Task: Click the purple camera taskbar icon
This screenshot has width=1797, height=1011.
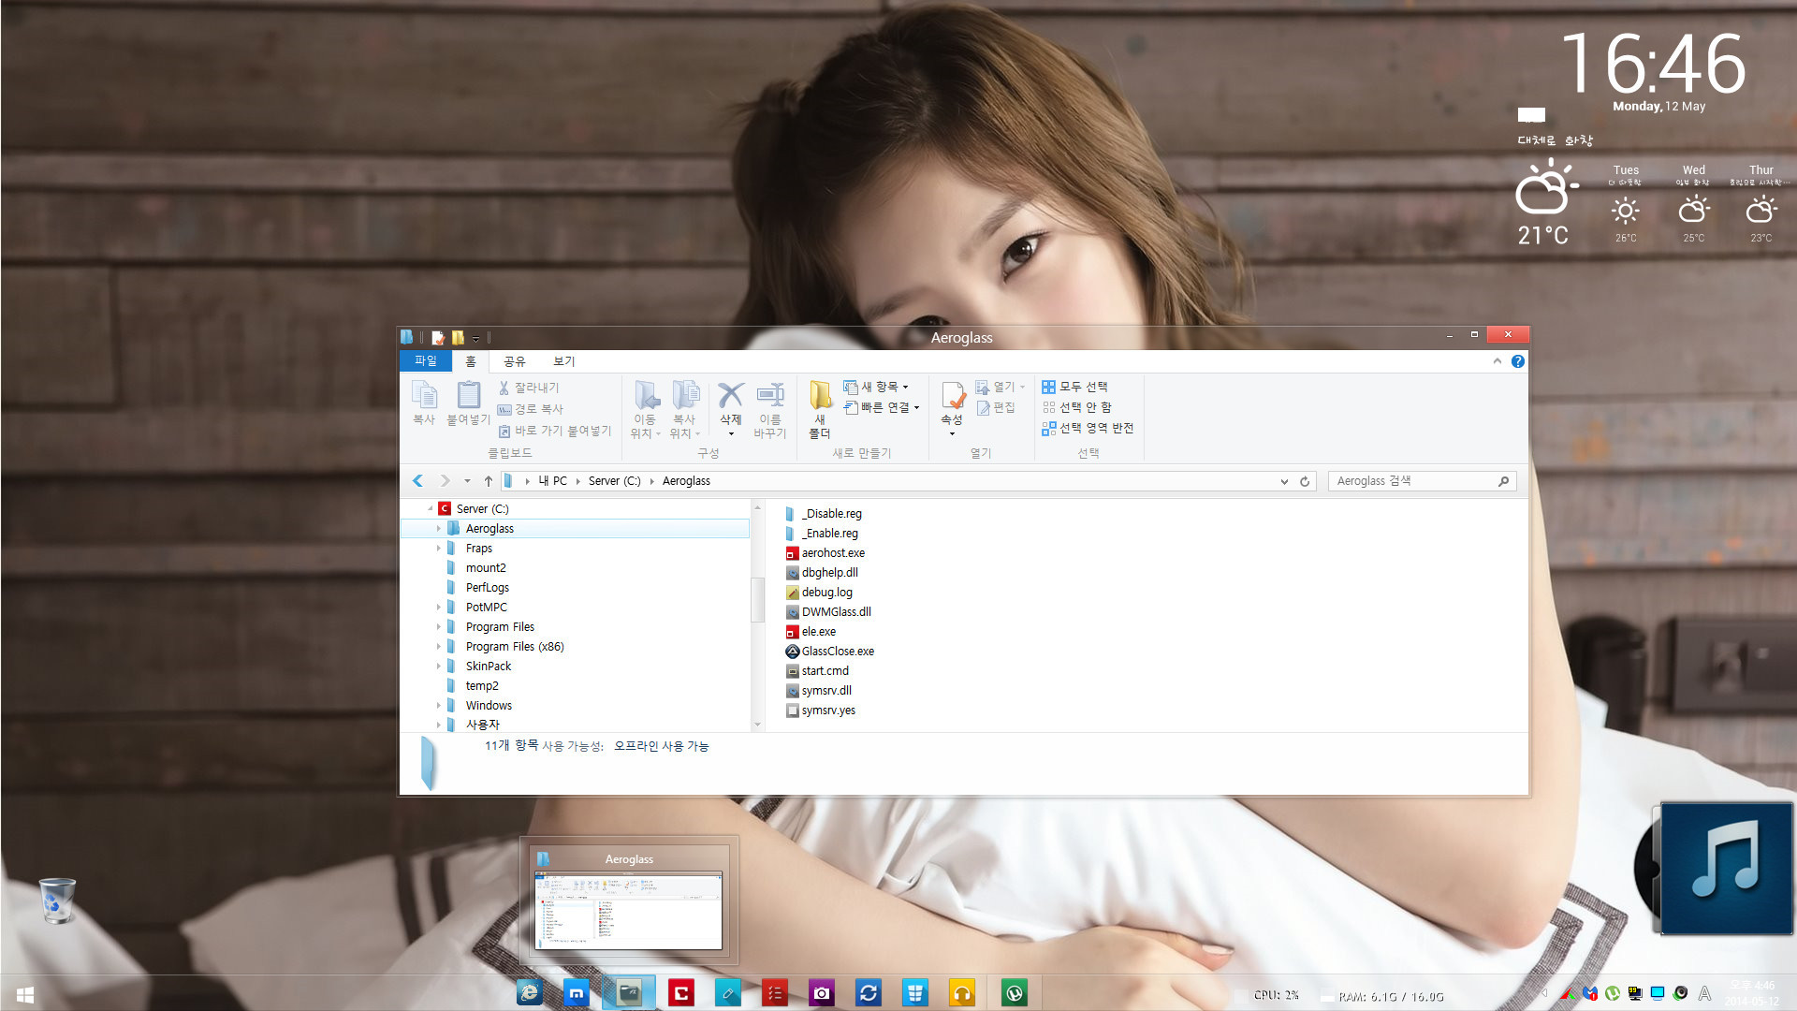Action: tap(821, 993)
